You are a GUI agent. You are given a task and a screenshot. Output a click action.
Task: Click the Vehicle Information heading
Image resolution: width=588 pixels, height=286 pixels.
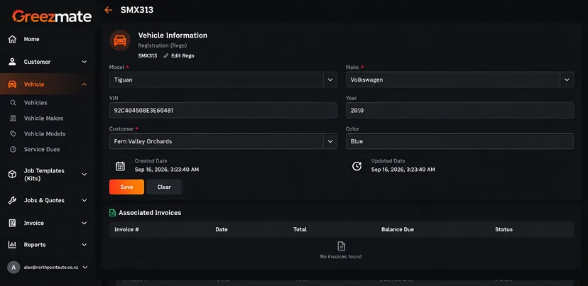click(173, 35)
